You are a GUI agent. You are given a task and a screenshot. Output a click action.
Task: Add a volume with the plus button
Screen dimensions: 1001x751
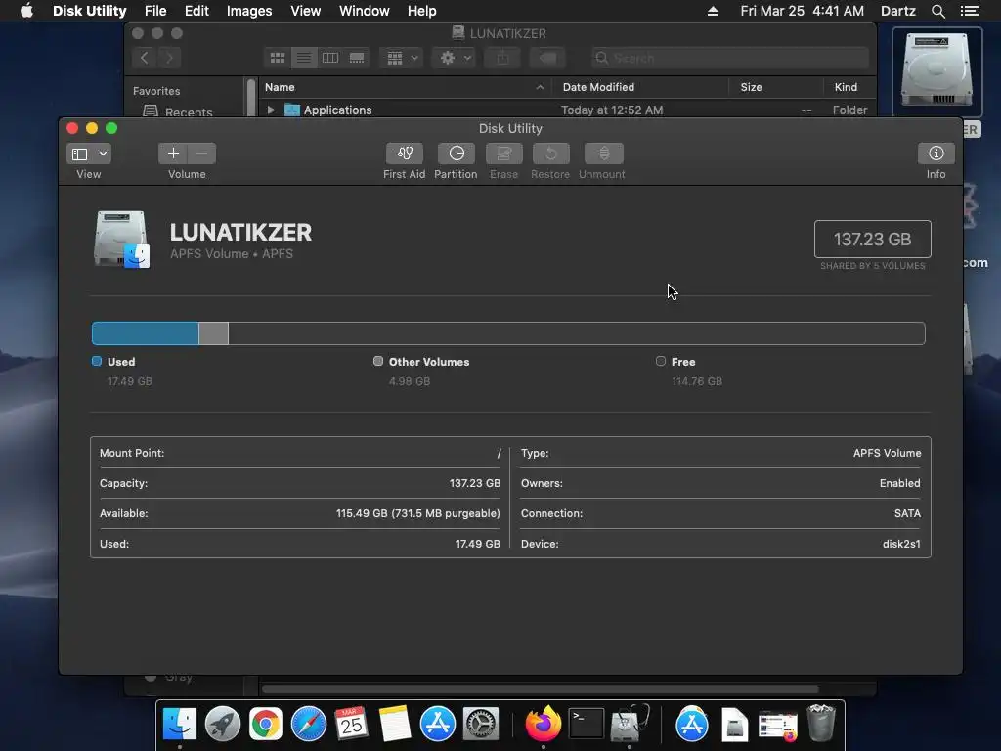pyautogui.click(x=173, y=154)
